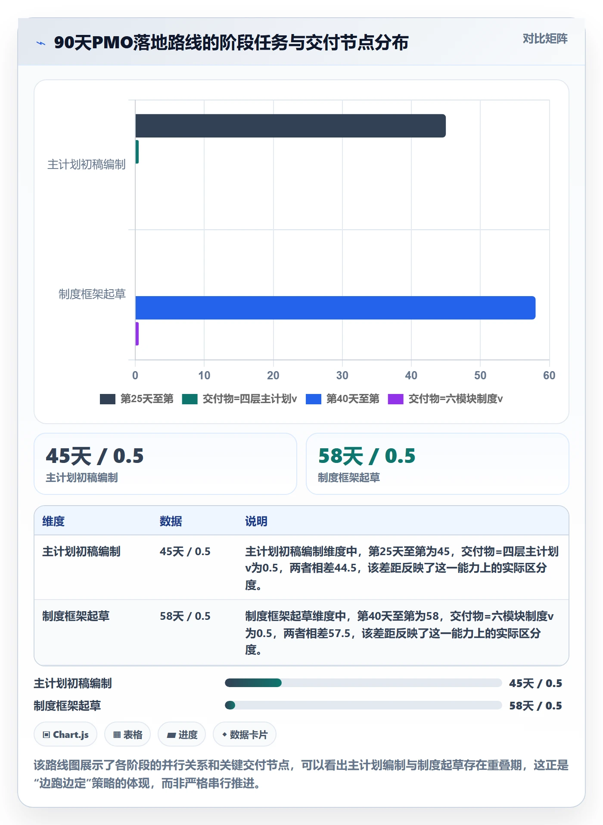The height and width of the screenshot is (825, 603).
Task: Click the 45天 / 0.5 value beside progress bar
Action: pyautogui.click(x=535, y=683)
